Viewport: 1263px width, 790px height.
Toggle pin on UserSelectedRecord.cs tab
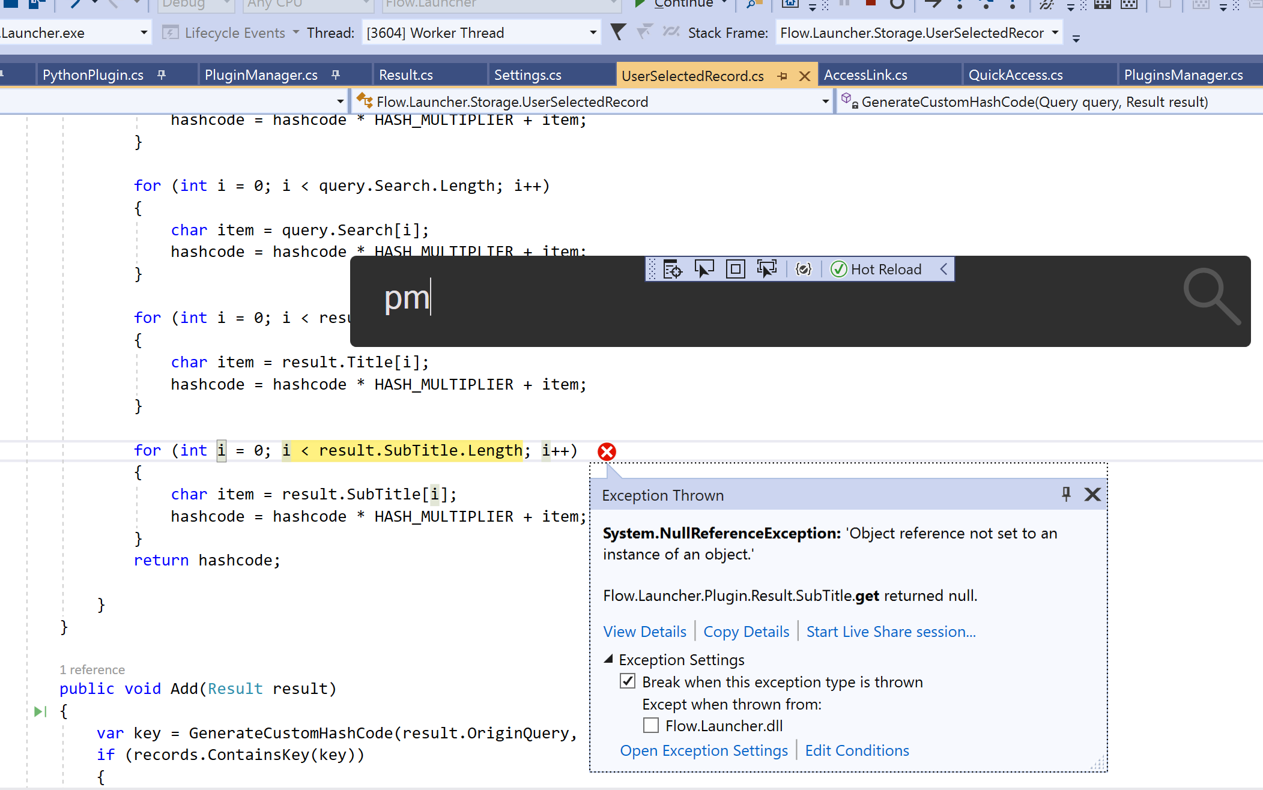(782, 76)
